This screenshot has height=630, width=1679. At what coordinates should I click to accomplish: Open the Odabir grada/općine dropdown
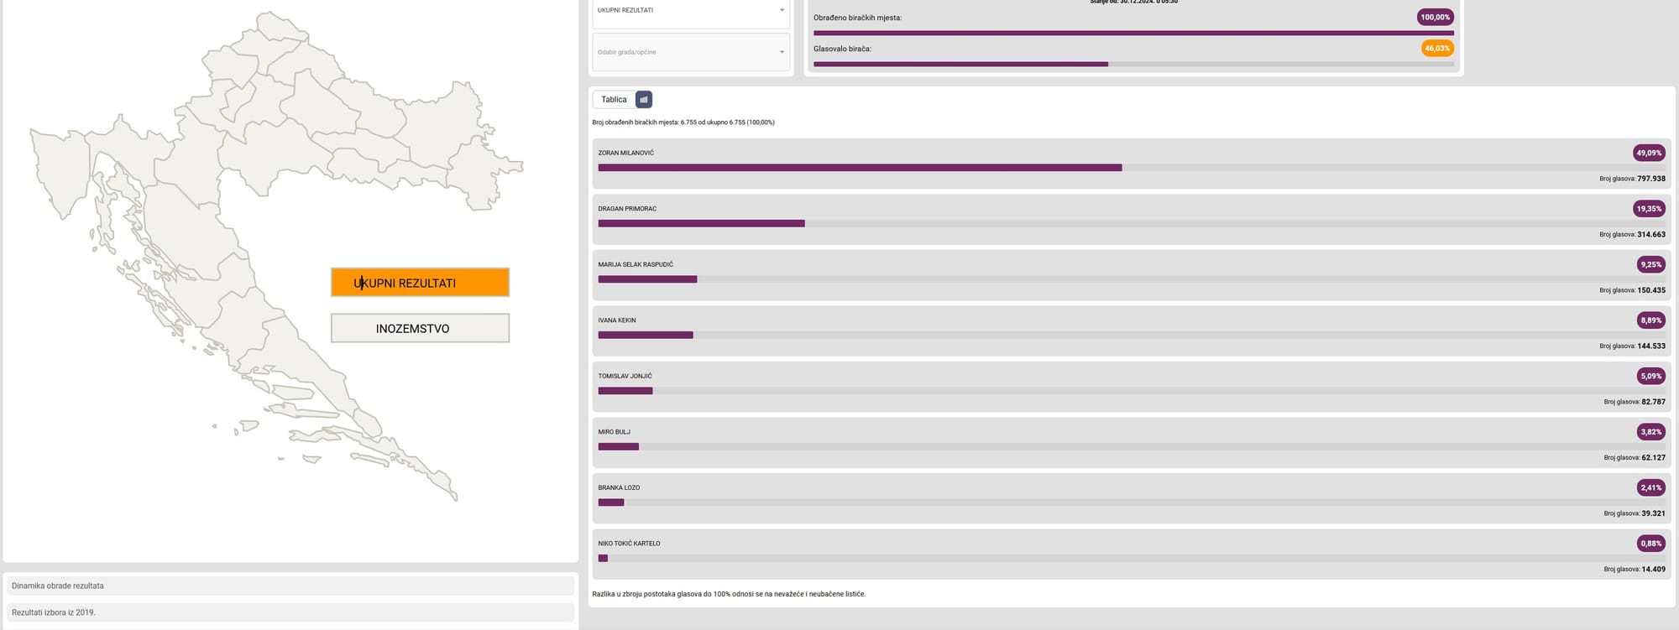point(690,52)
